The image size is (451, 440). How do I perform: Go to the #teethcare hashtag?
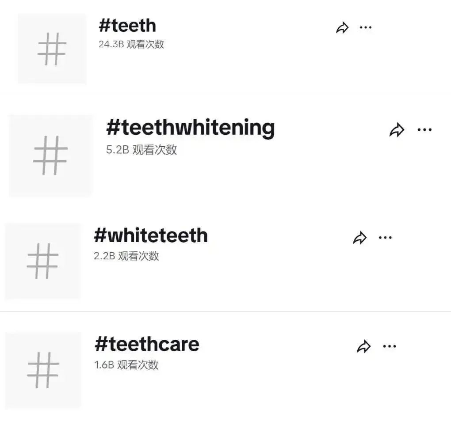(147, 344)
